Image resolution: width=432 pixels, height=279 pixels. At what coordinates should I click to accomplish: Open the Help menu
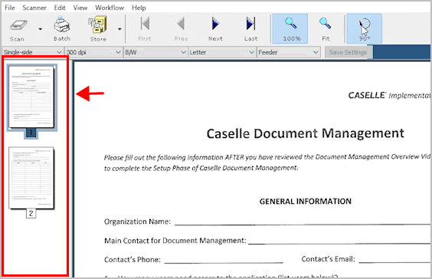point(139,8)
